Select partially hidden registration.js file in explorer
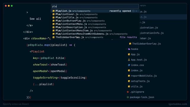 click(x=149, y=28)
